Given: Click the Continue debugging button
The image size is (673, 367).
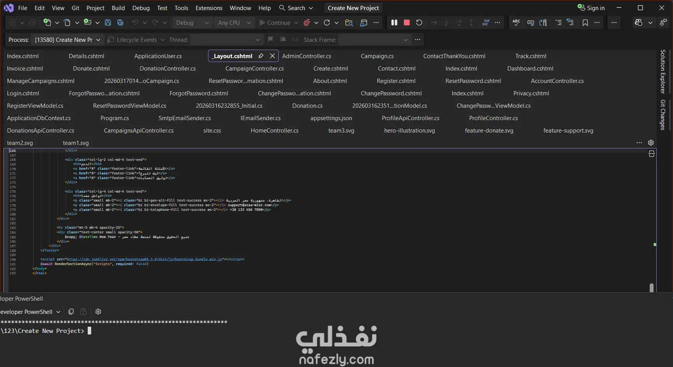Looking at the screenshot, I should (x=275, y=22).
